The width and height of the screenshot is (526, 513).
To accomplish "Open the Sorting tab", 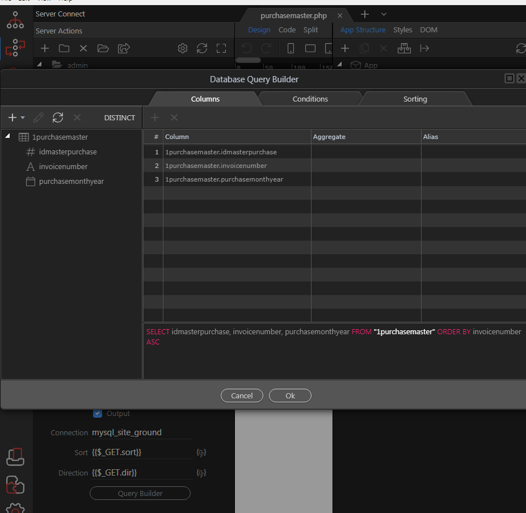I will [415, 99].
